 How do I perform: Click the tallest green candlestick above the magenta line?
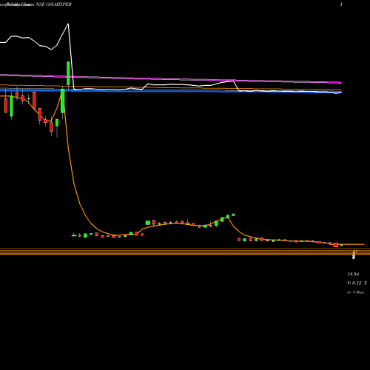[x=68, y=73]
